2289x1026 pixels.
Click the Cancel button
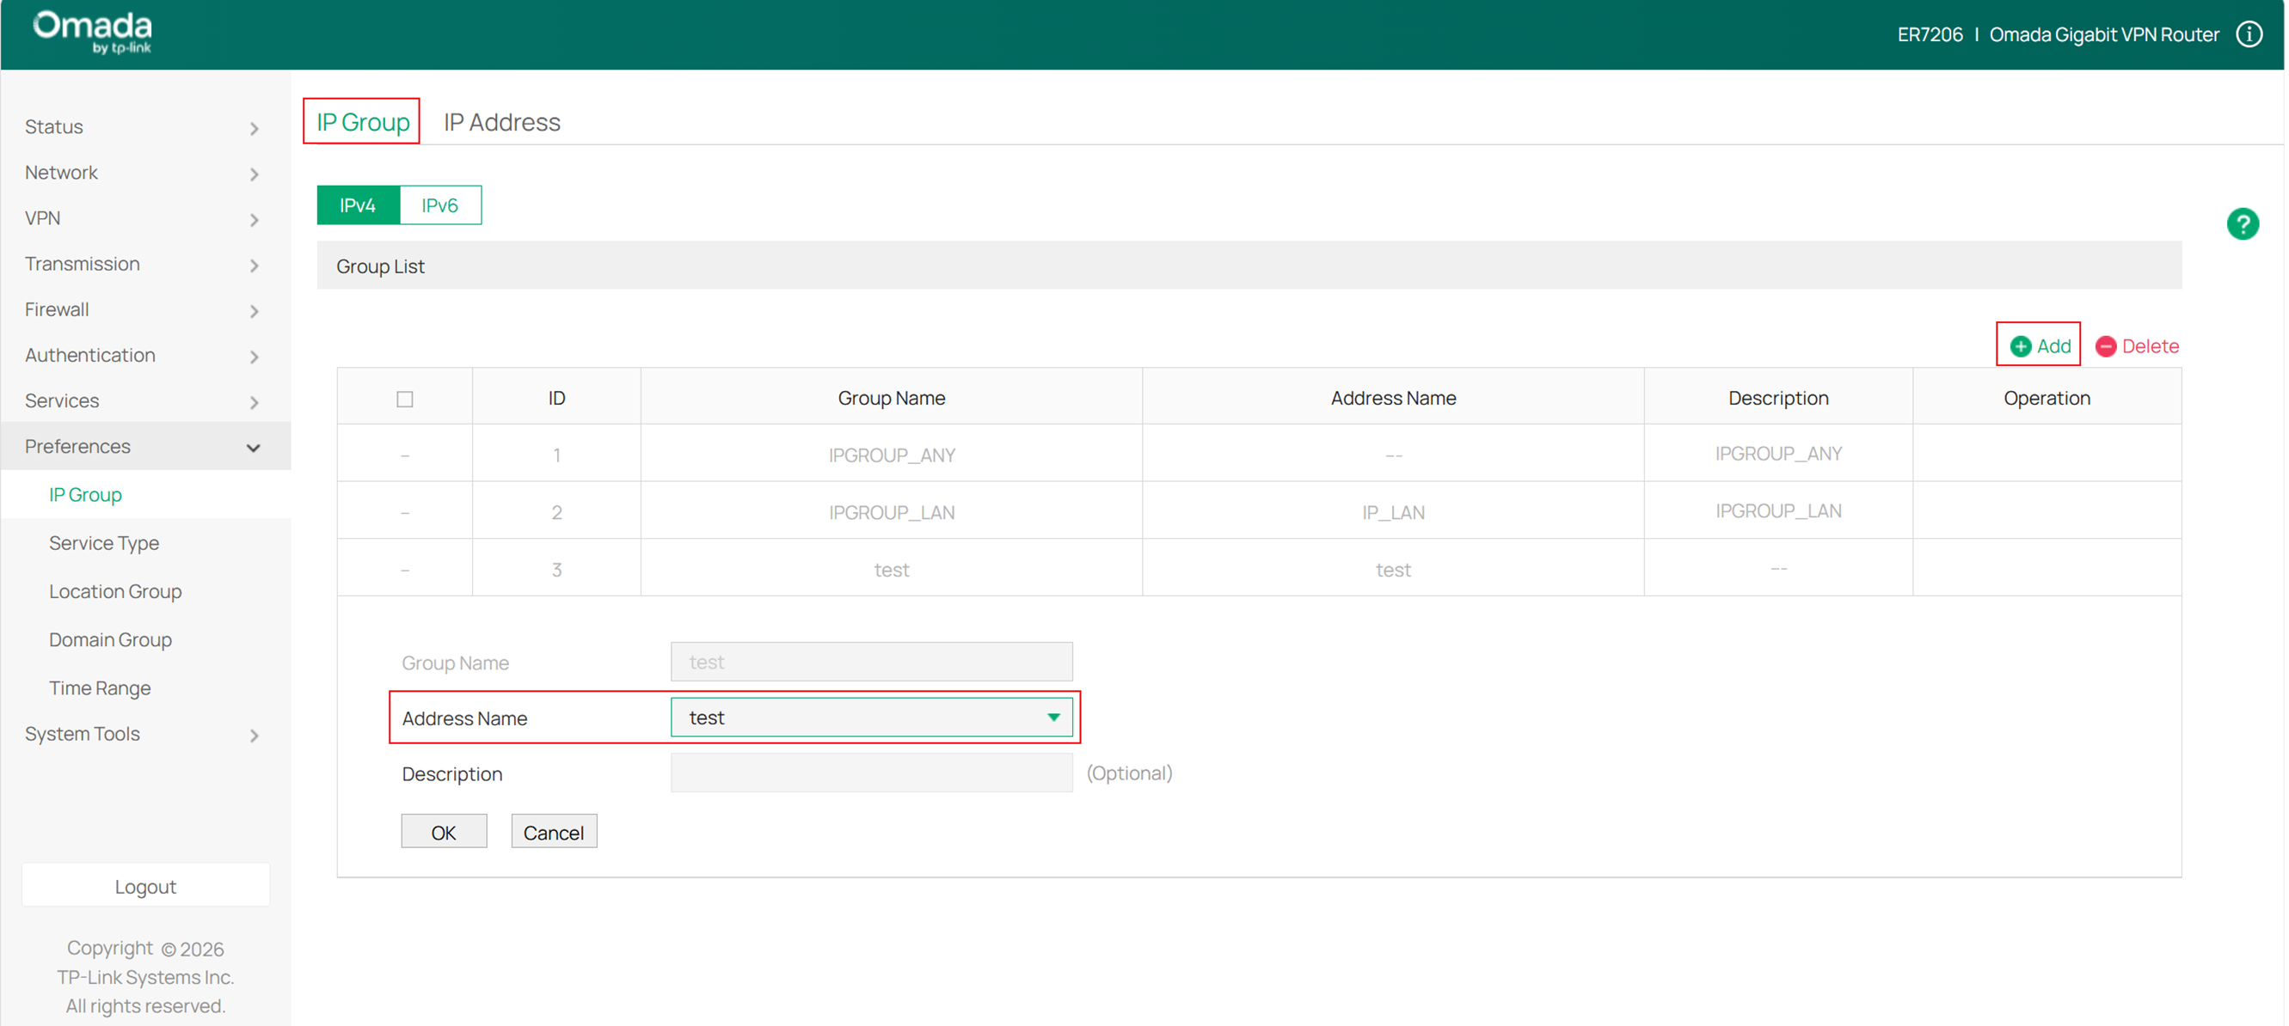554,832
